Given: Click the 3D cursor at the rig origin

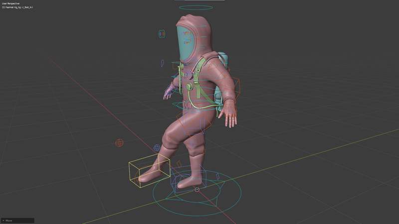Looking at the screenshot, I should [x=197, y=190].
